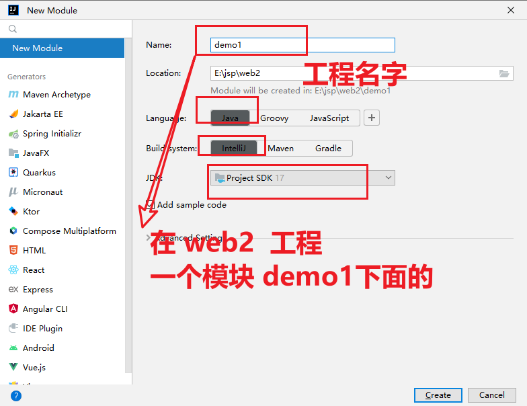Click the Quarkus label text
The width and height of the screenshot is (527, 406).
click(x=39, y=172)
